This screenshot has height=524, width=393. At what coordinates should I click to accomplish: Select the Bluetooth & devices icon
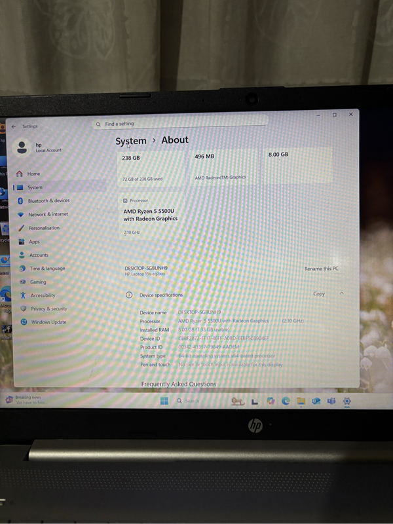click(20, 201)
